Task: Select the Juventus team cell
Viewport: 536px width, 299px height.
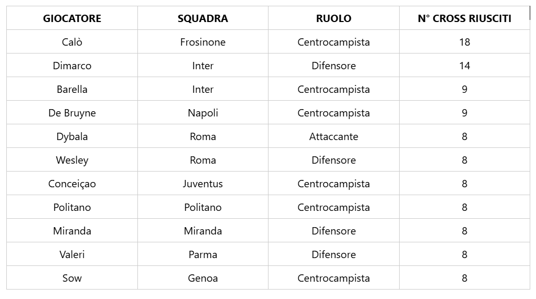Action: click(x=203, y=183)
